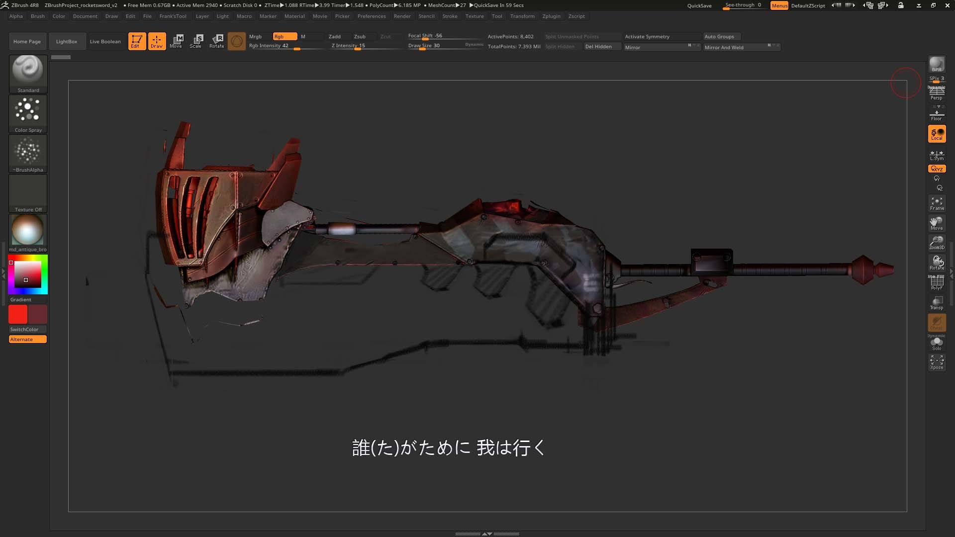Open the Color Spray stroke selector
Image resolution: width=955 pixels, height=537 pixels.
tap(28, 114)
